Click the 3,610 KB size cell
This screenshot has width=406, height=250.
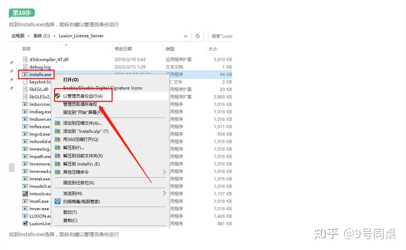223,60
